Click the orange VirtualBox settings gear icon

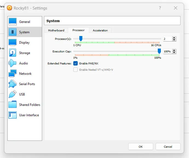pyautogui.click(x=9, y=8)
